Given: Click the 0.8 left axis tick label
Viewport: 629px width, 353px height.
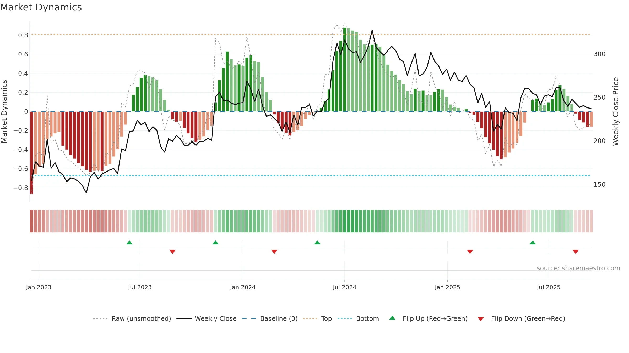Looking at the screenshot, I should [x=23, y=35].
